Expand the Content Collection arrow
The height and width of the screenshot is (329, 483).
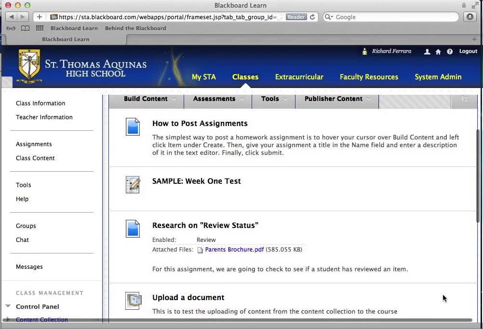tap(8, 319)
